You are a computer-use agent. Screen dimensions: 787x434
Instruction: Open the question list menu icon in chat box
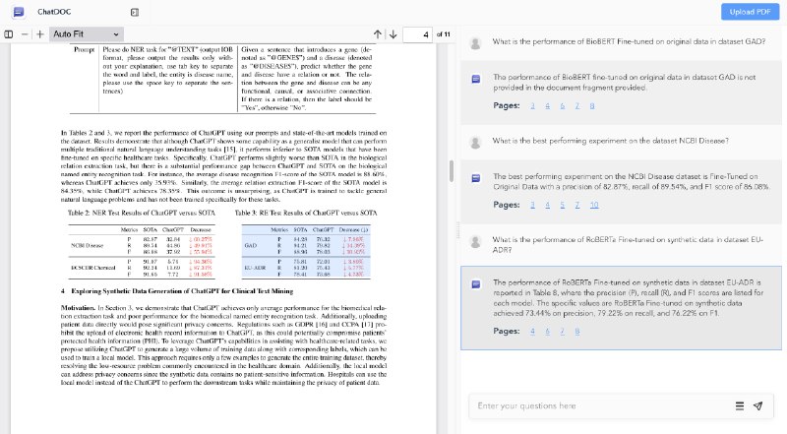click(x=740, y=405)
